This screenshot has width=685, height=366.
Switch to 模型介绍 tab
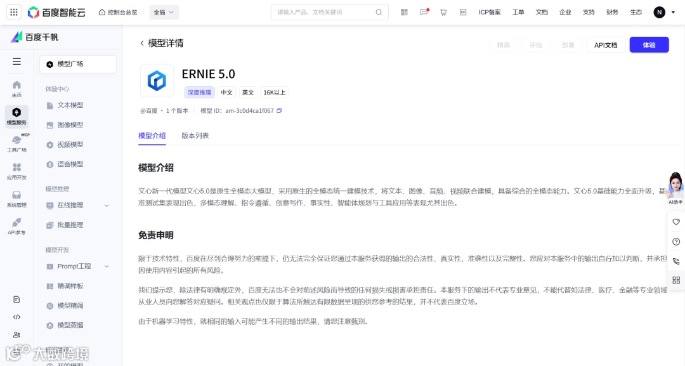(152, 136)
